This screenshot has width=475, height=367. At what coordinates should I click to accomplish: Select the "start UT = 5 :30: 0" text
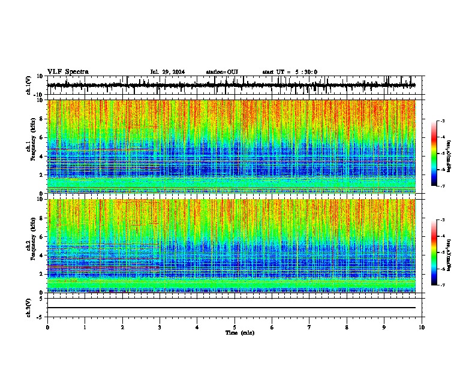(x=290, y=72)
